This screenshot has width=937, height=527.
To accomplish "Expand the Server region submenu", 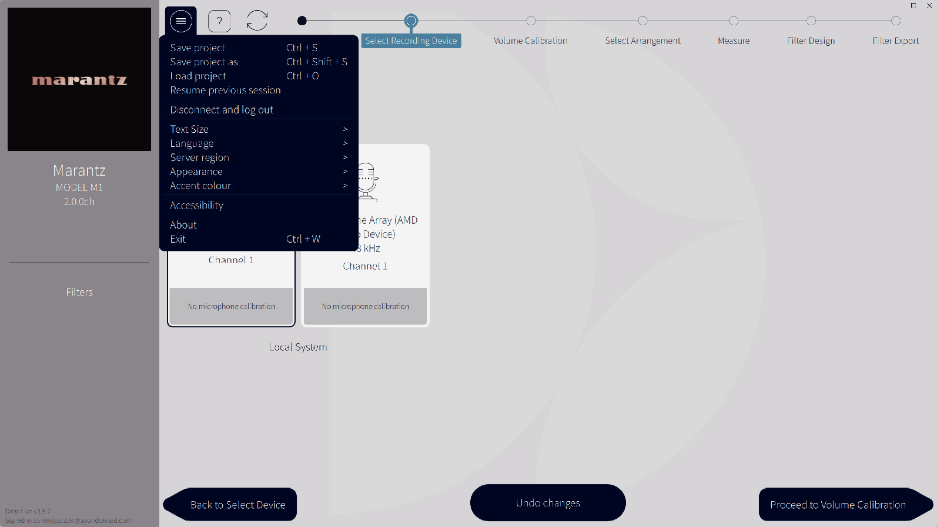I will pyautogui.click(x=259, y=157).
